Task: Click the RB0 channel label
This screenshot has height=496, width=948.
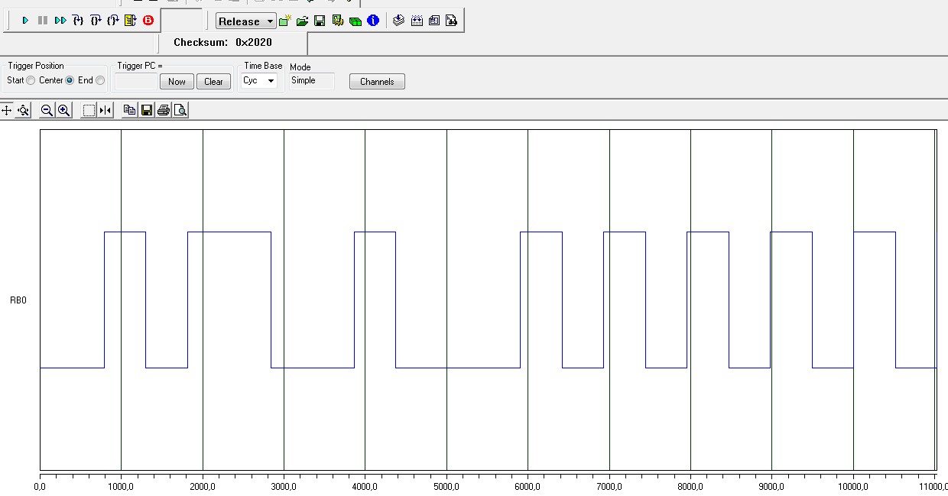Action: click(18, 300)
